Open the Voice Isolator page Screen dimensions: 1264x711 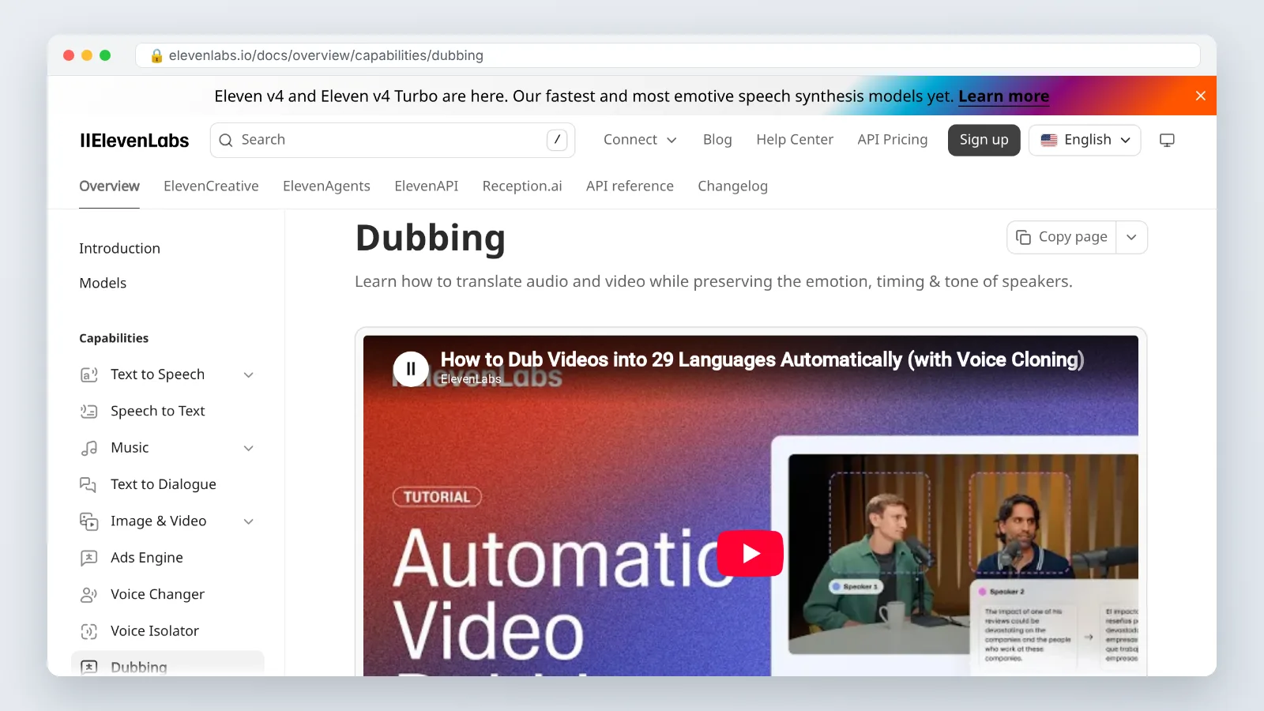pos(155,631)
